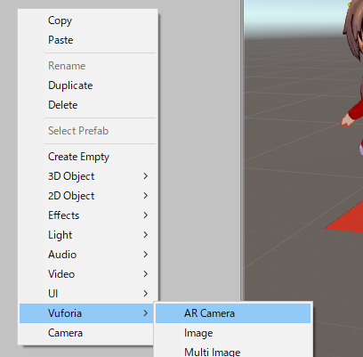
Task: Open the Light submenu
Action: click(88, 235)
